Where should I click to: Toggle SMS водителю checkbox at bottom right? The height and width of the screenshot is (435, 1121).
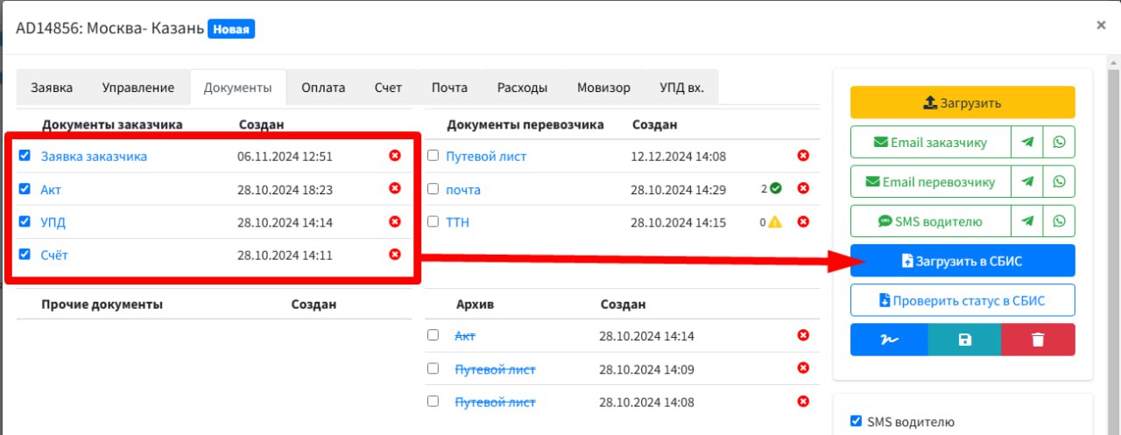(856, 421)
